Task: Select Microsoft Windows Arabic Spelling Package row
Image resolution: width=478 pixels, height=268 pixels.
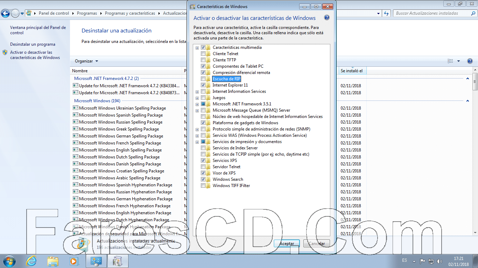Action: [x=120, y=178]
